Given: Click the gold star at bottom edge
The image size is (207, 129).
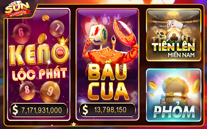Looking at the screenshot, I should pos(74,124).
